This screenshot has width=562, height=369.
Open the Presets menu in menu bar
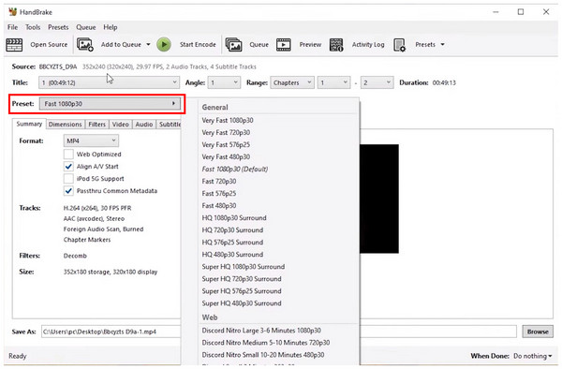(x=58, y=27)
